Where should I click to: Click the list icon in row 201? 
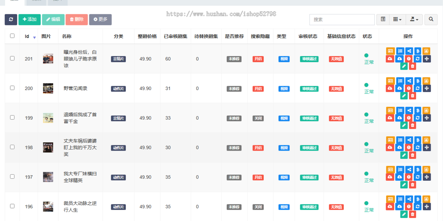click(400, 51)
